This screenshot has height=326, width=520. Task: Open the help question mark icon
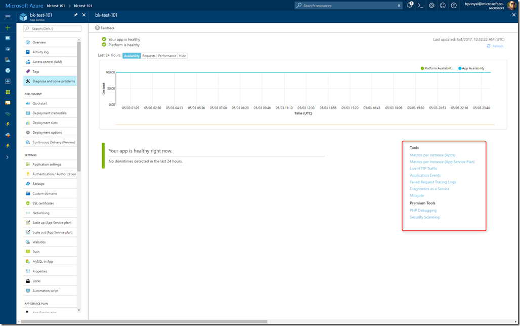(454, 5)
